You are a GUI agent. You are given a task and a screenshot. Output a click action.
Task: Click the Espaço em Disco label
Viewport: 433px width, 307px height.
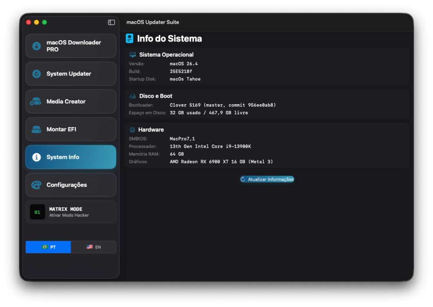point(148,113)
